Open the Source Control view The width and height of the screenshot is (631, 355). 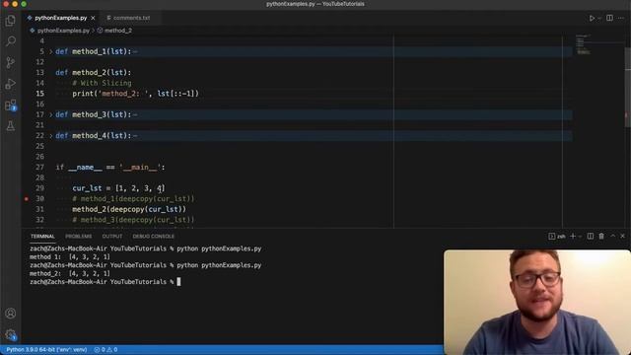tap(11, 62)
